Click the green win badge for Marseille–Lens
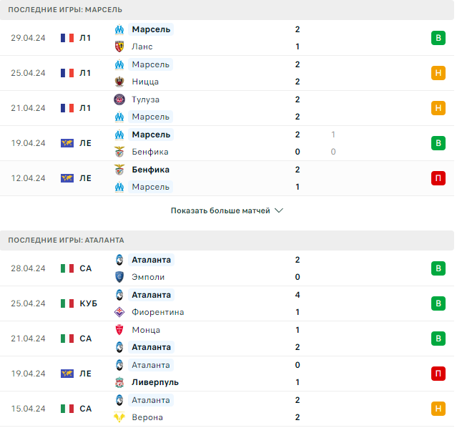 click(x=438, y=38)
